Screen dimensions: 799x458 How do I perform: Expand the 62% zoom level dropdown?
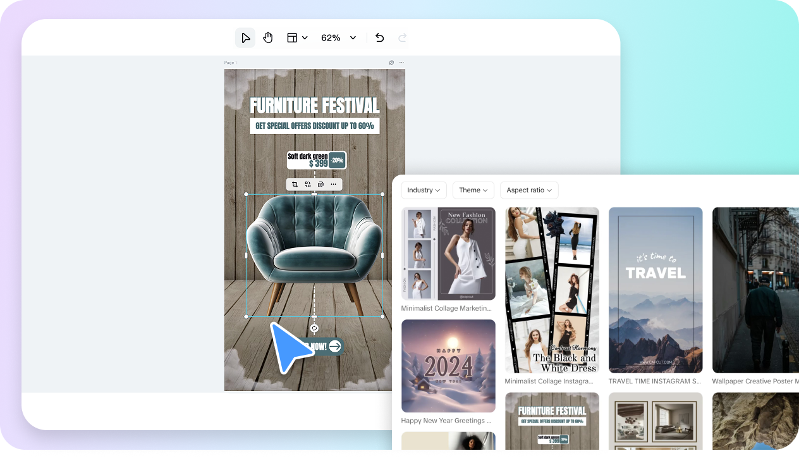(x=353, y=38)
